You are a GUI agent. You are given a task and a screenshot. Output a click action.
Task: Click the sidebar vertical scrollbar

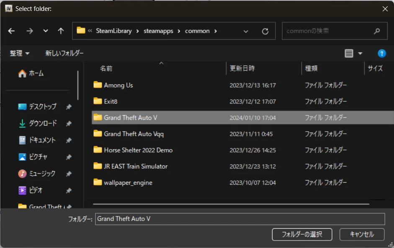pos(78,85)
